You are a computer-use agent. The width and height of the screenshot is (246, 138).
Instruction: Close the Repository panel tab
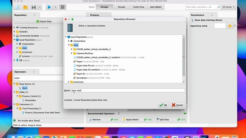[x=35, y=15]
